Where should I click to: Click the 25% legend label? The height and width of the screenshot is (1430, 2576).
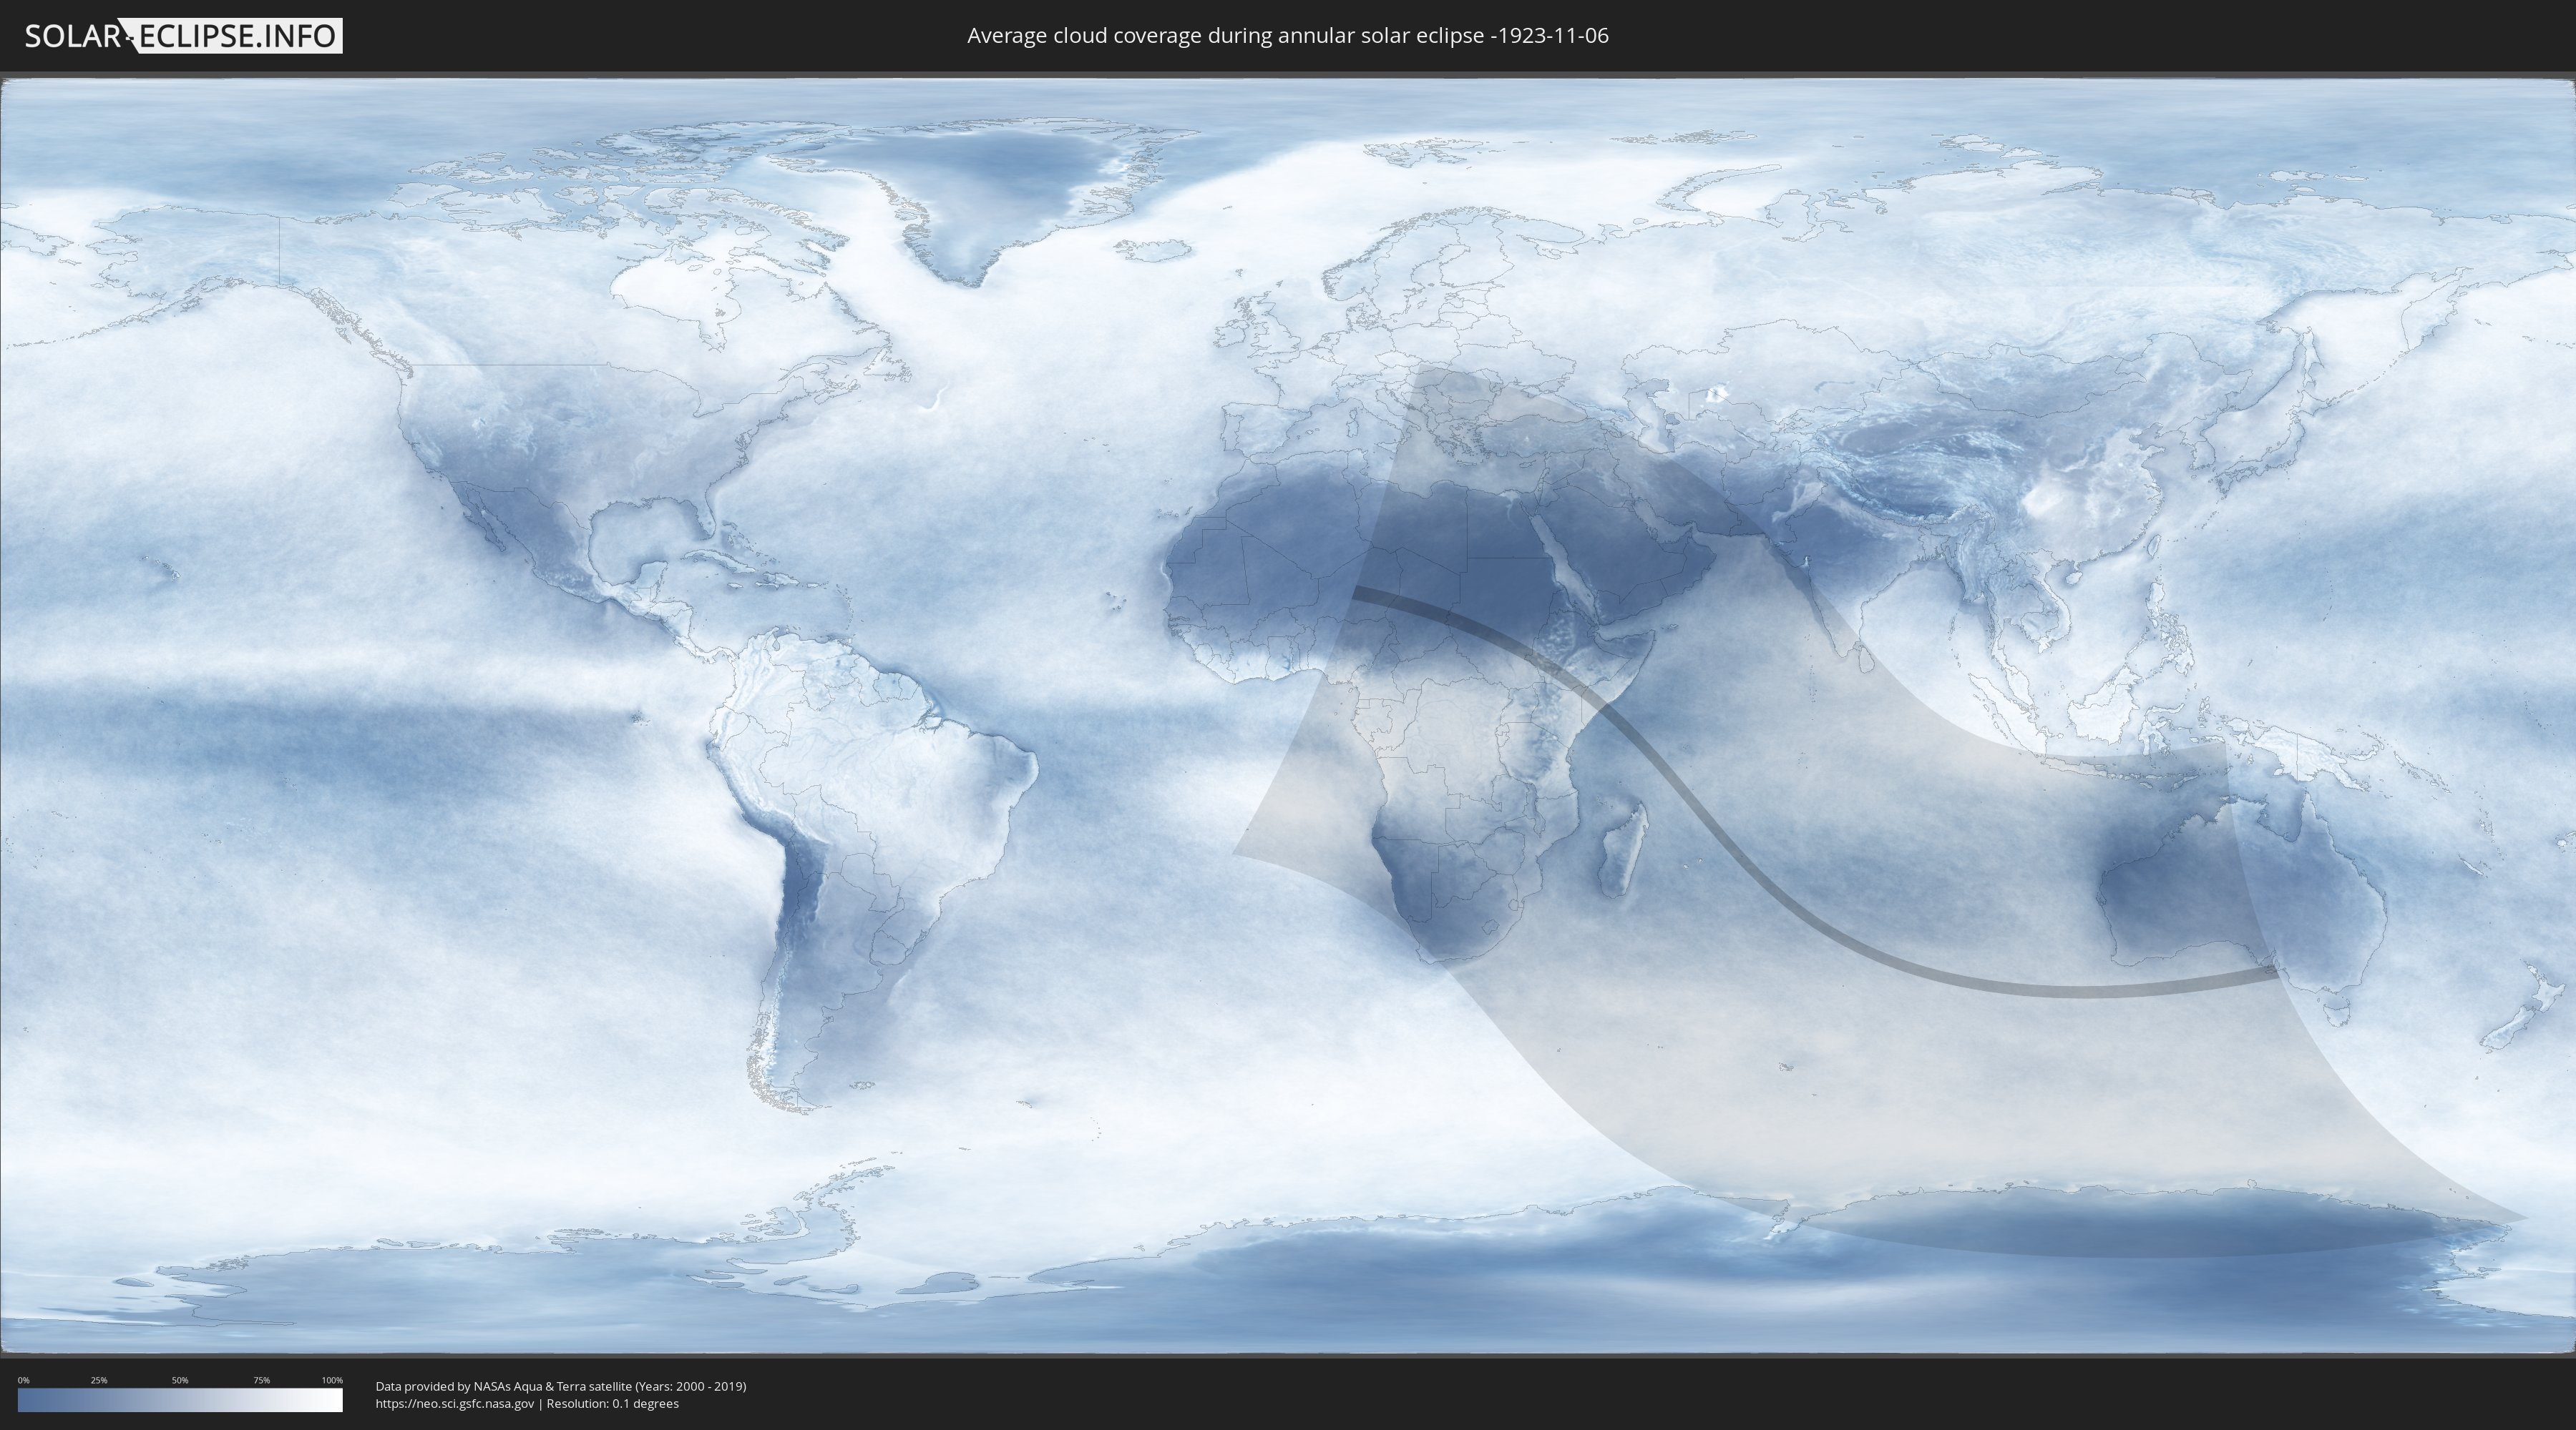pyautogui.click(x=99, y=1380)
